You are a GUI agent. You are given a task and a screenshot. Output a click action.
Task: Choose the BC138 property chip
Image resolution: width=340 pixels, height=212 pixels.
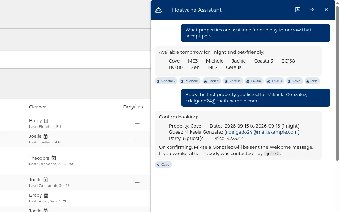[275, 81]
